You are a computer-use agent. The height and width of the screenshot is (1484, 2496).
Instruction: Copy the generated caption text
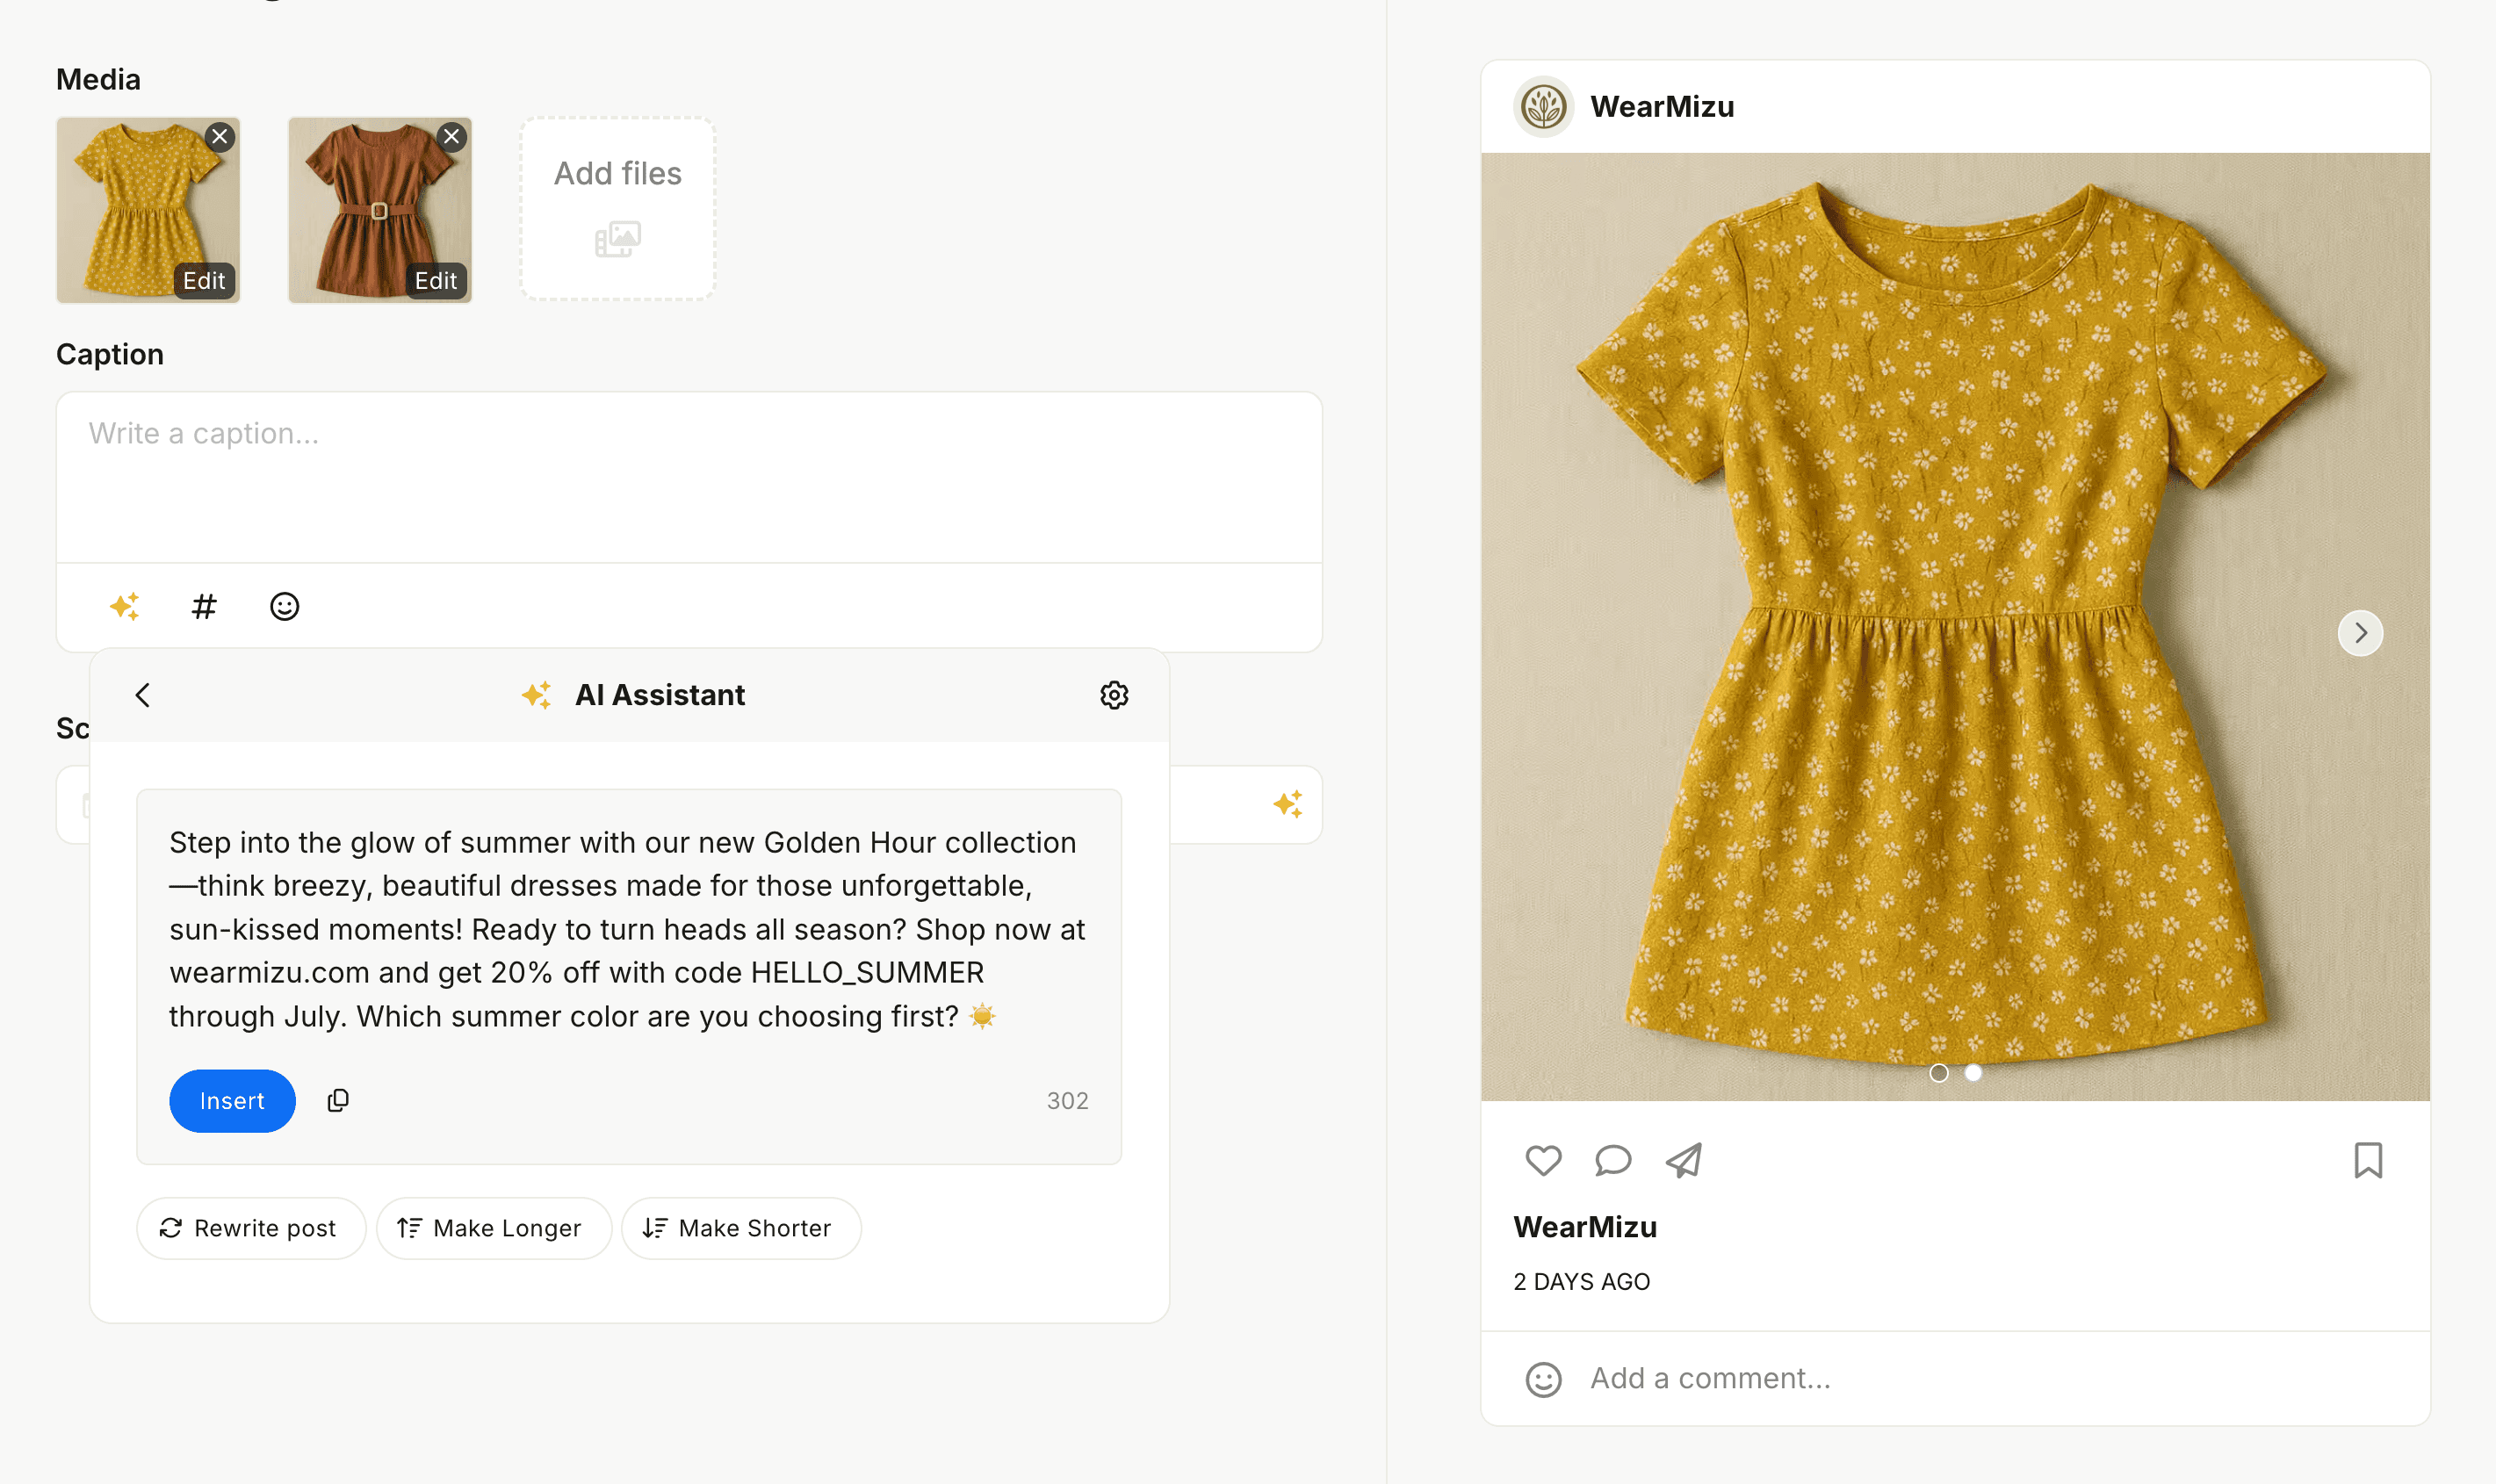338,1100
